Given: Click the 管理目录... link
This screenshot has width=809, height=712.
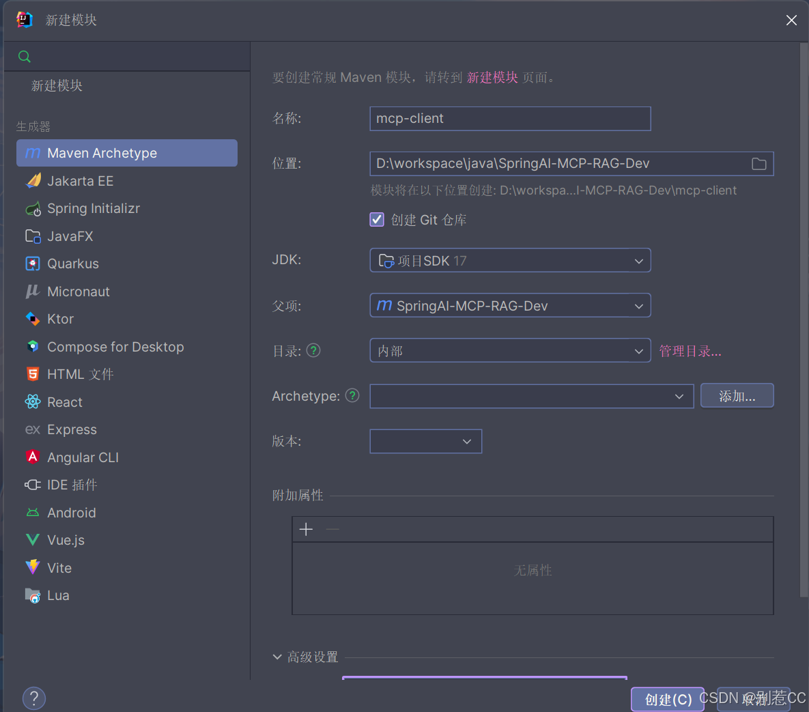Looking at the screenshot, I should click(x=690, y=352).
